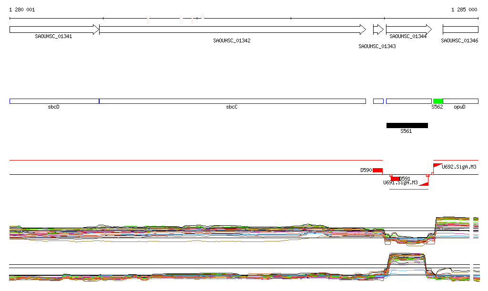Click the S561 label text
The image size is (488, 291).
[x=406, y=131]
